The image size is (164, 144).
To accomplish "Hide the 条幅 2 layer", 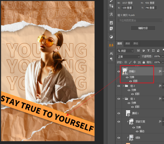I will click(x=119, y=72).
